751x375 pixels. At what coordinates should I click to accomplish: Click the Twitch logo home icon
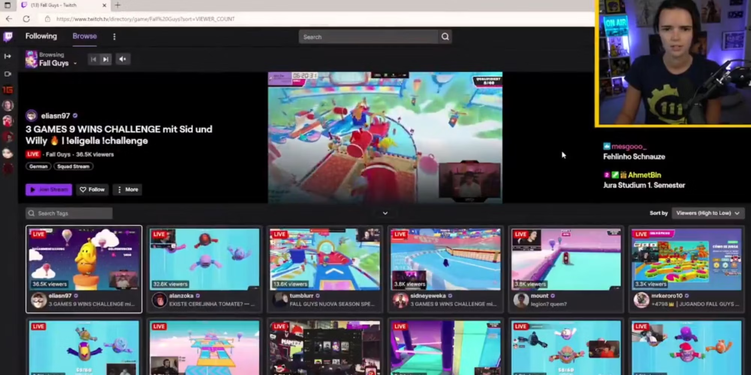tap(8, 37)
